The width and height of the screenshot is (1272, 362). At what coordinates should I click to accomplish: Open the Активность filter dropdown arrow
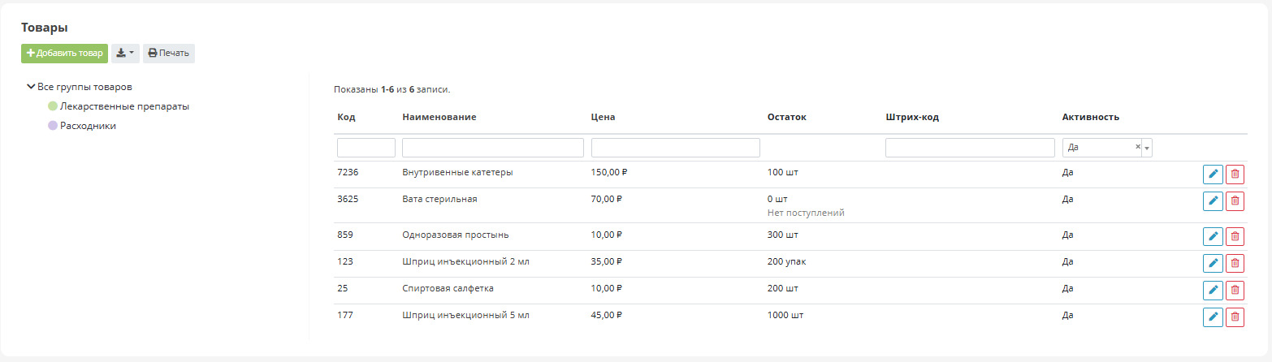click(x=1147, y=148)
